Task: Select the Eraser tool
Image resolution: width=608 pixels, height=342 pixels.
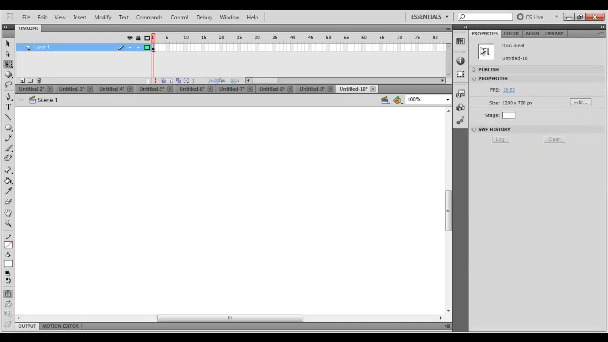Action: [x=8, y=201]
